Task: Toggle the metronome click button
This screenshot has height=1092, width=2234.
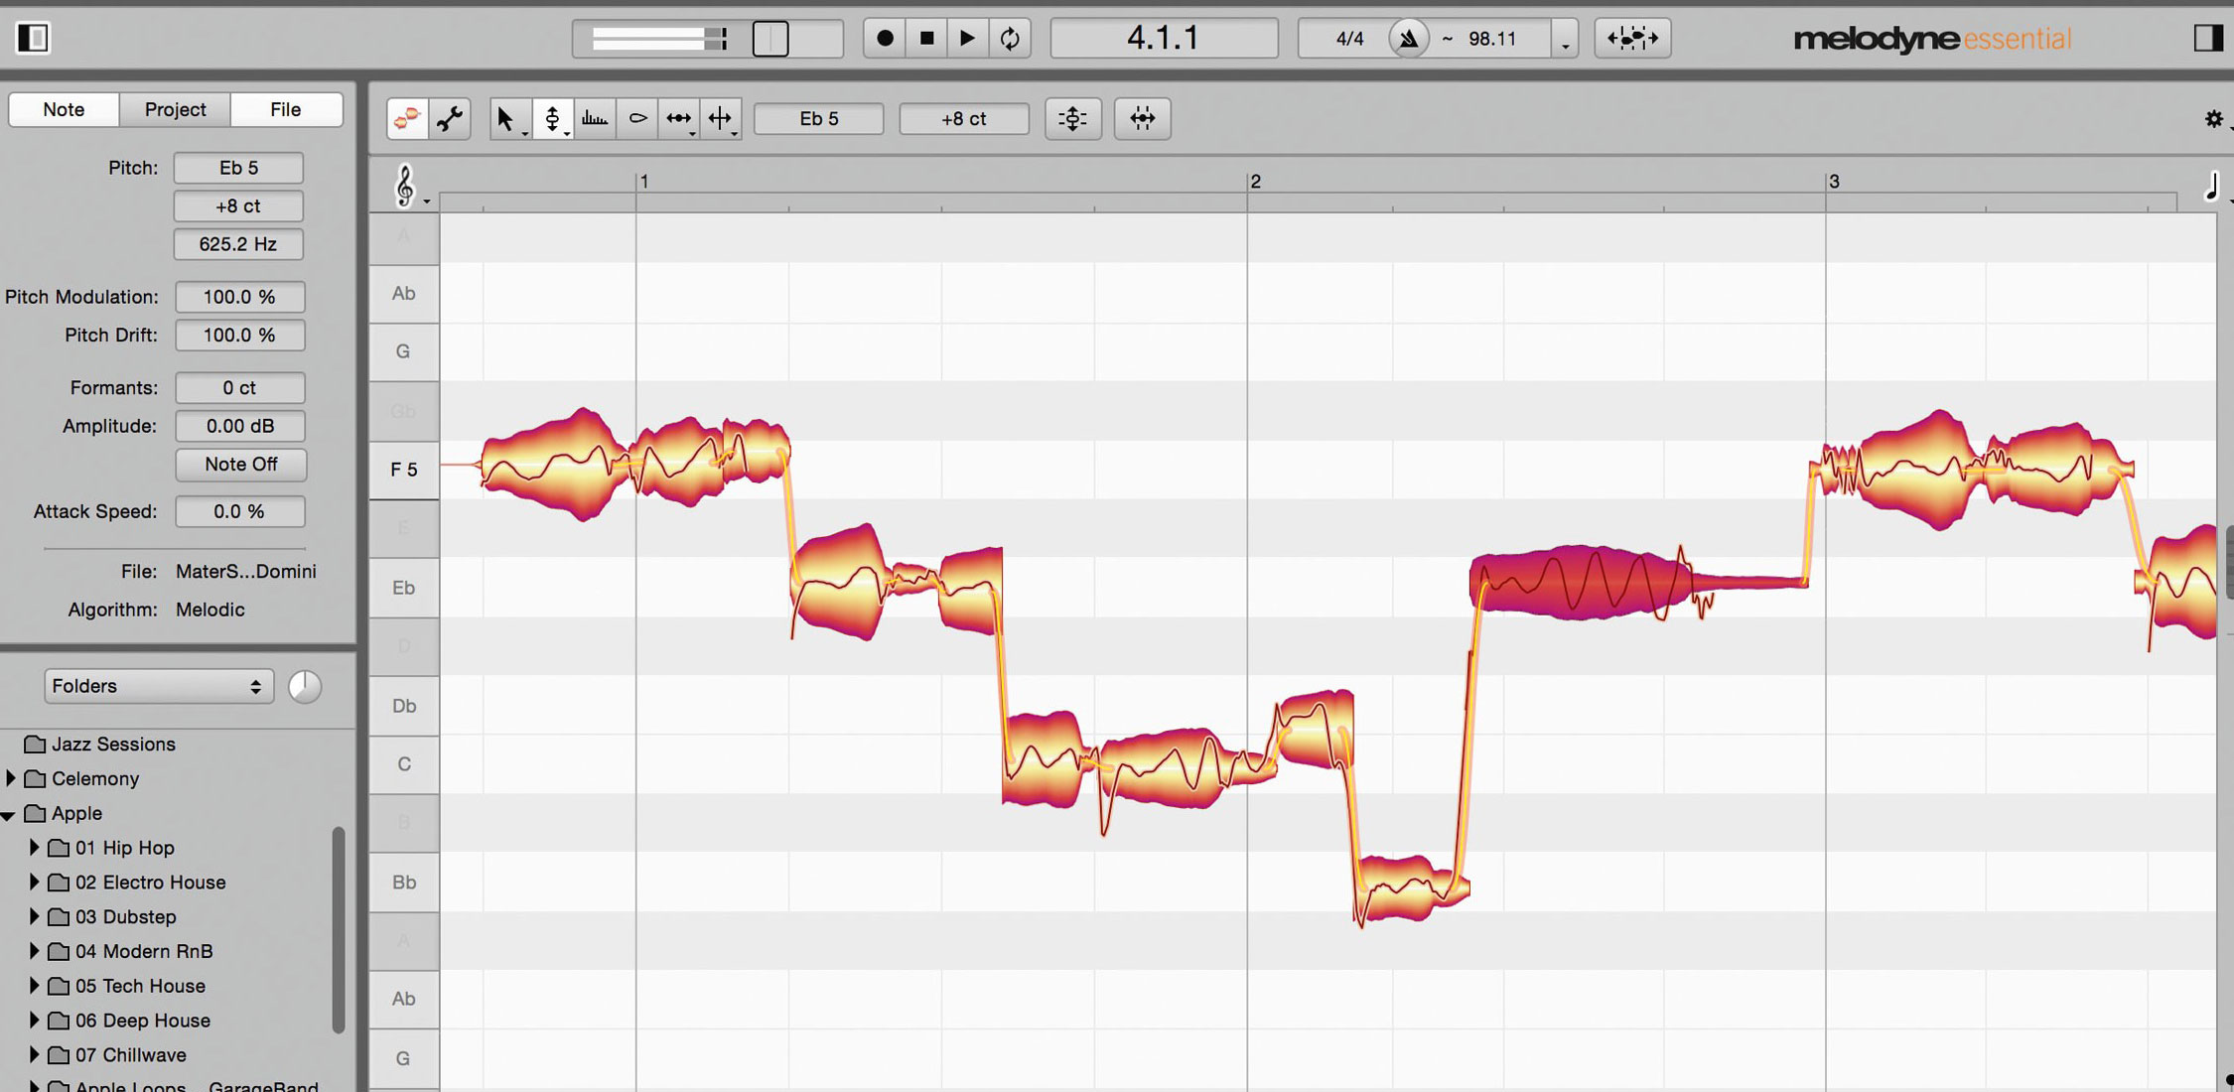Action: [1408, 39]
